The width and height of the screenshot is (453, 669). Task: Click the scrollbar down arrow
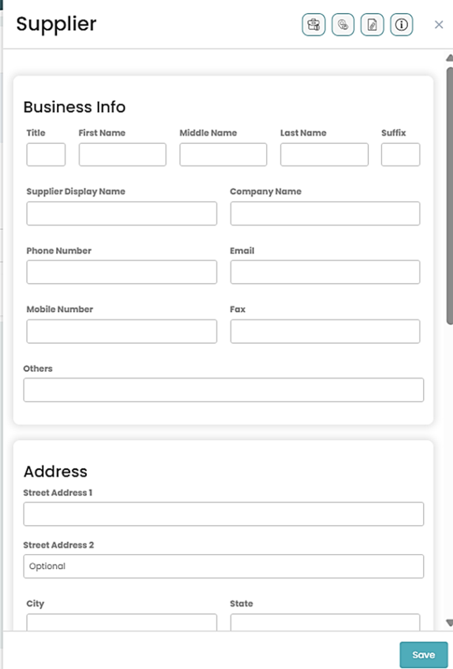(449, 622)
